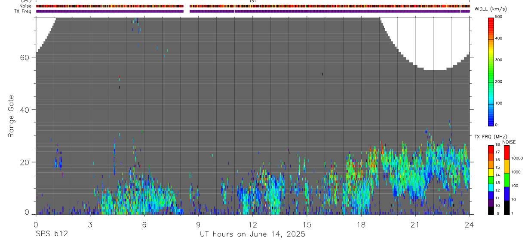Click the purple TX Freq strip above plot
Screen dimensions: 528x243
pos(253,11)
